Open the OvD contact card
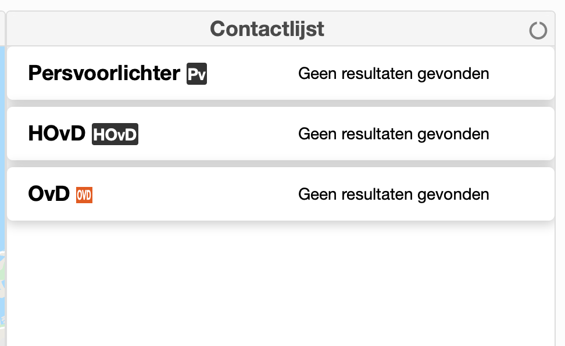 point(281,194)
